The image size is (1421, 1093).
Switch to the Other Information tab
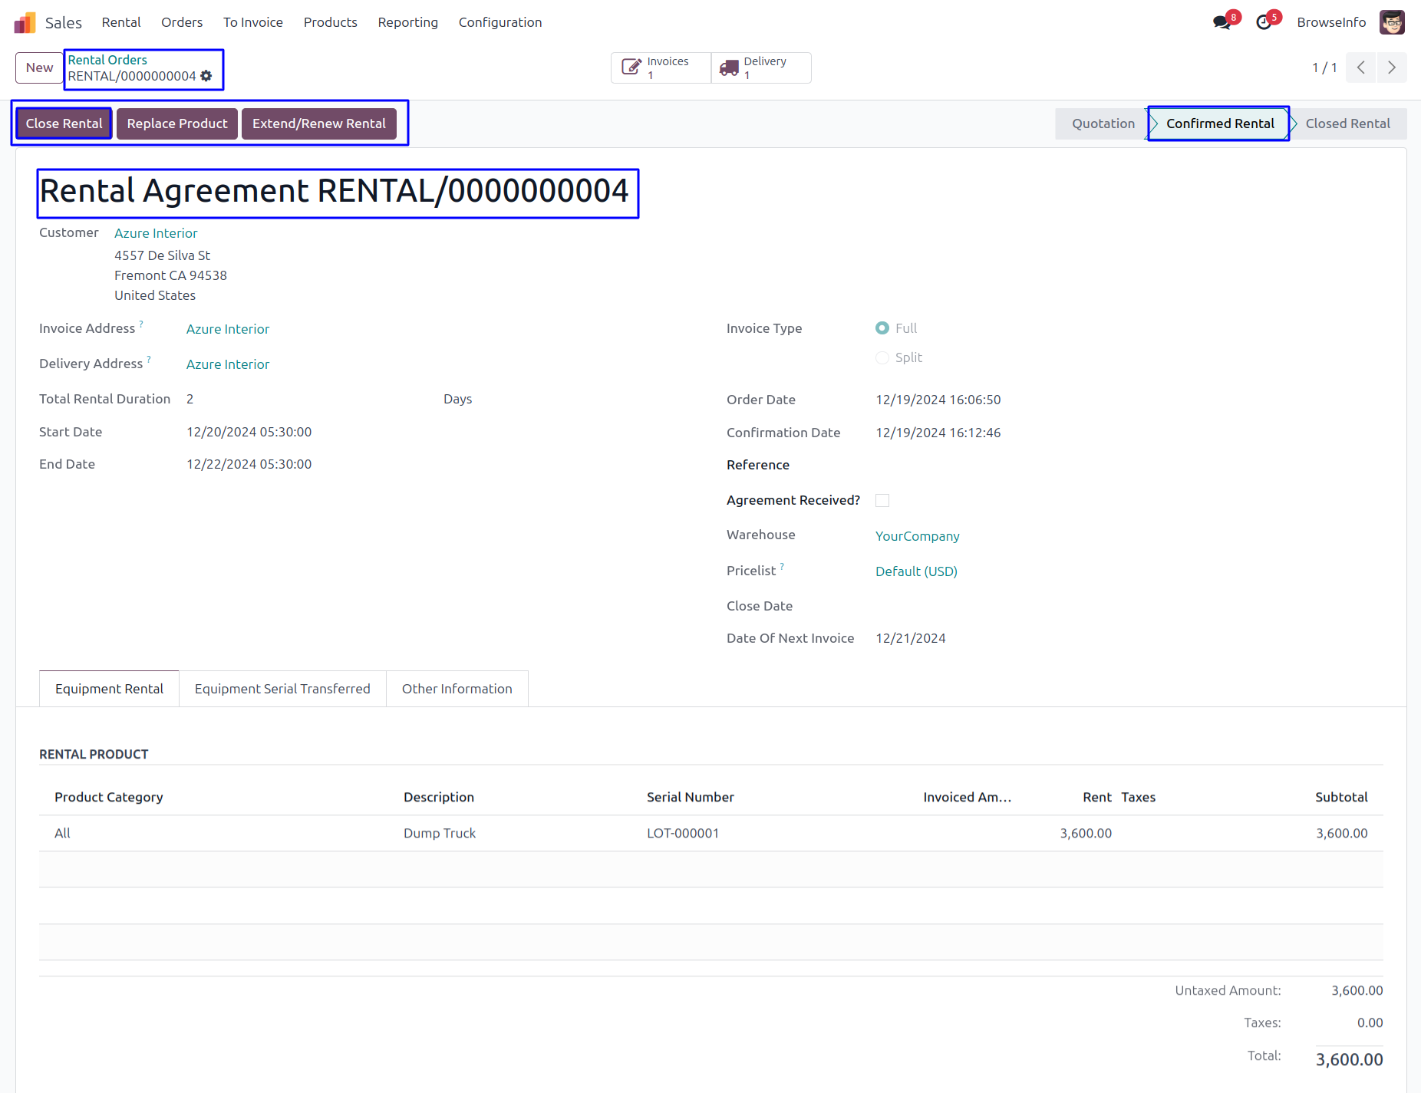click(x=457, y=689)
